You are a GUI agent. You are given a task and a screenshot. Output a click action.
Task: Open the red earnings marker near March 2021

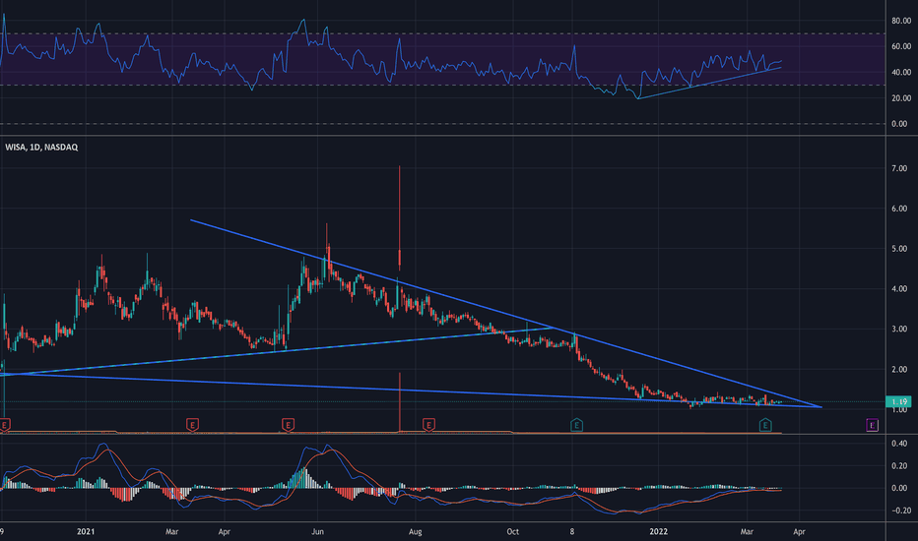pyautogui.click(x=192, y=425)
